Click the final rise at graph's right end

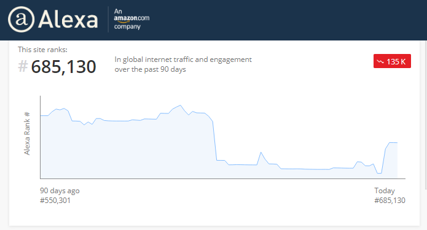(385, 158)
